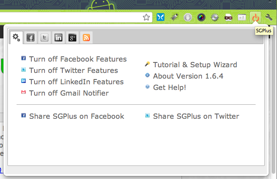Turn off Twitter Features
Screen dimensions: 277x179
(73, 70)
